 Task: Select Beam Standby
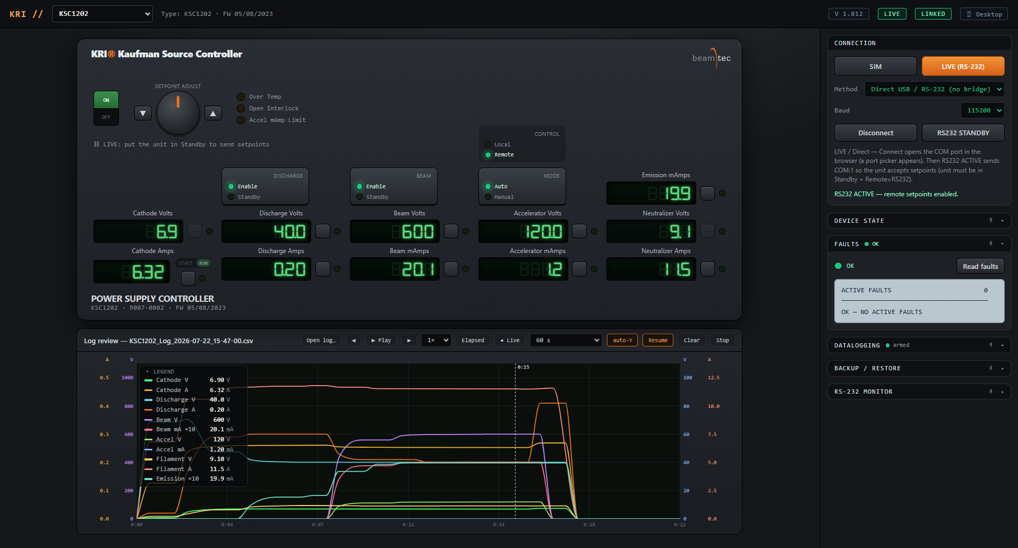(x=372, y=197)
